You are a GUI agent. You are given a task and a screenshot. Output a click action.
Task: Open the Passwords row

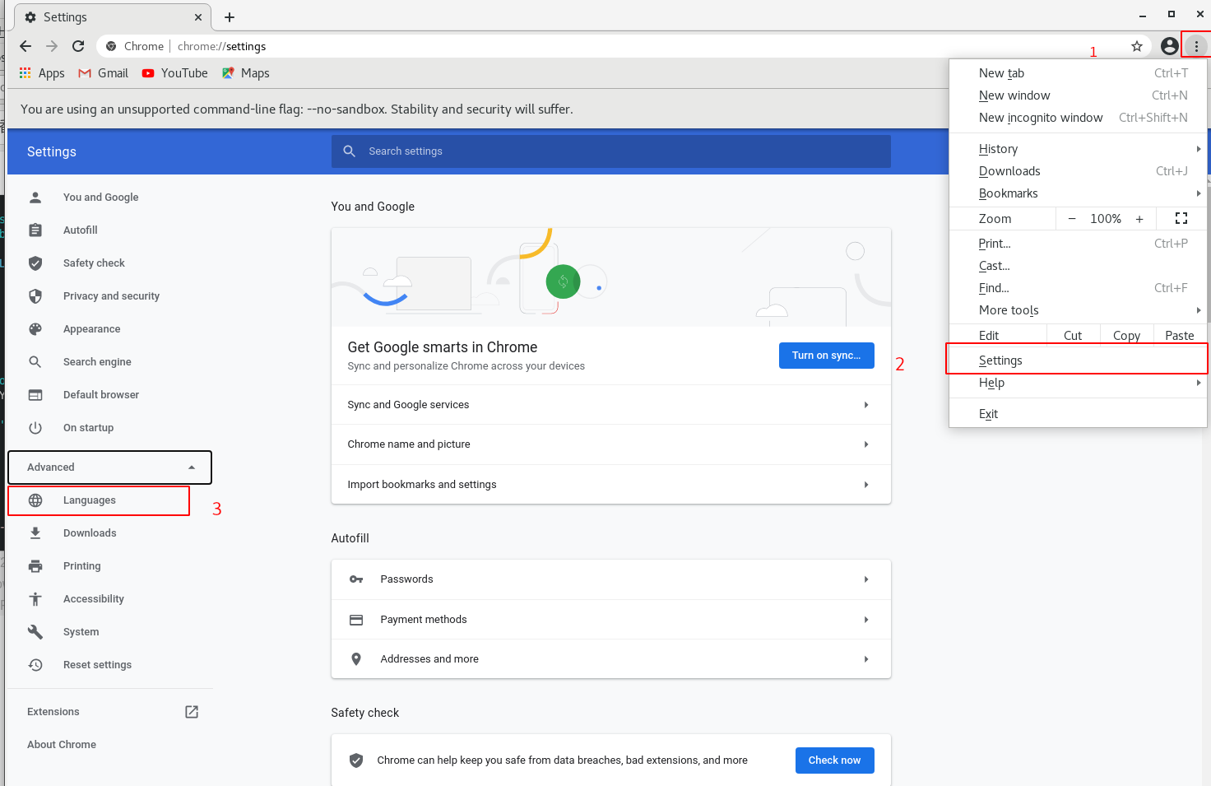tap(610, 579)
